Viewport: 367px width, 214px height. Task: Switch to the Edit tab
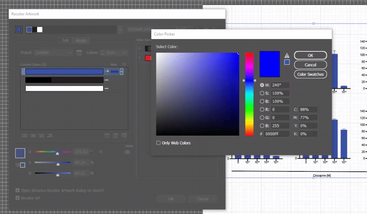65,40
